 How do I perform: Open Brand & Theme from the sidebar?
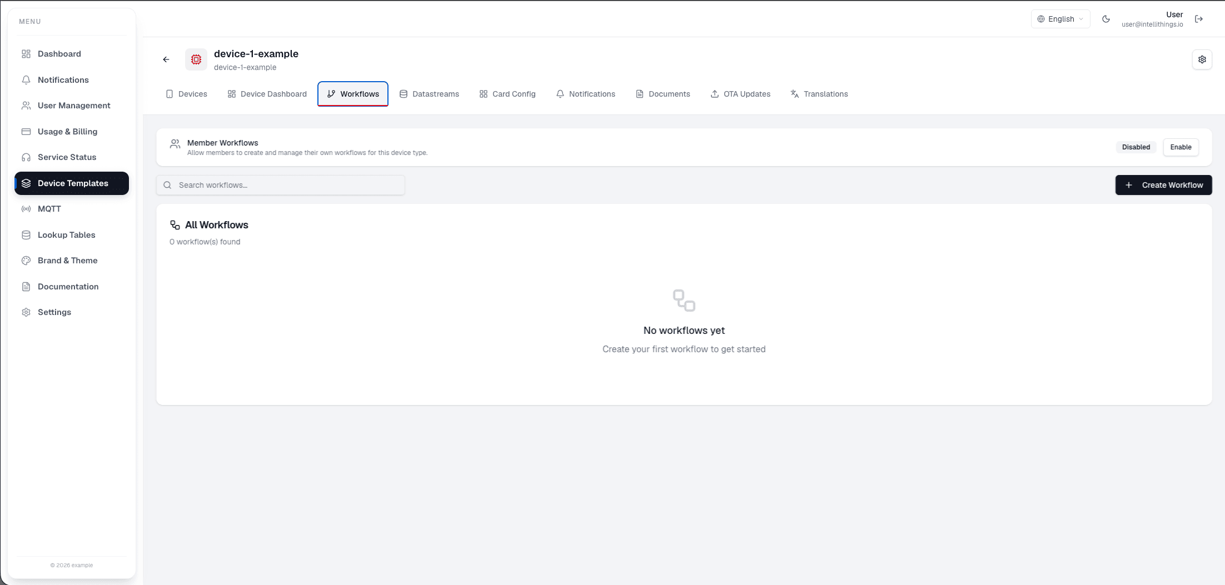tap(72, 261)
